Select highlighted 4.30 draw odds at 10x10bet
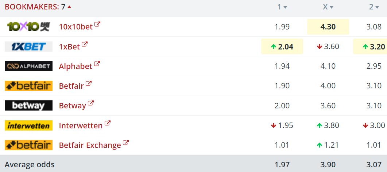This screenshot has height=172, width=387. coord(328,27)
